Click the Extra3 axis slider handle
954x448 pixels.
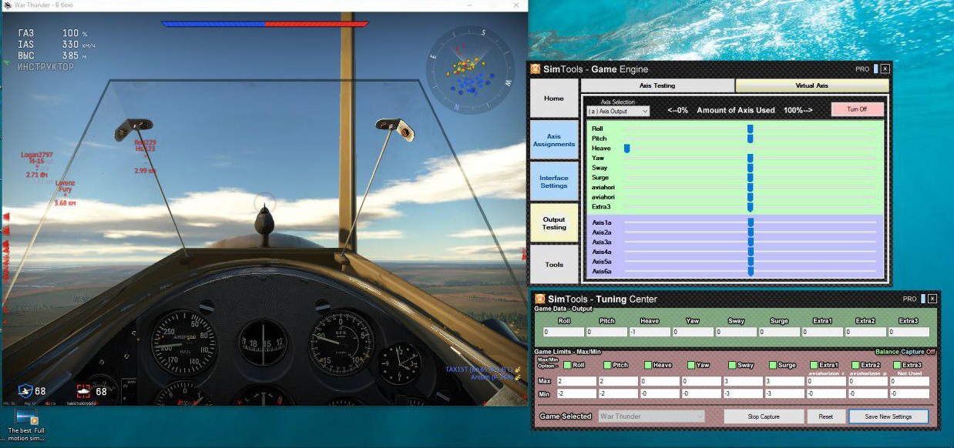tap(750, 207)
